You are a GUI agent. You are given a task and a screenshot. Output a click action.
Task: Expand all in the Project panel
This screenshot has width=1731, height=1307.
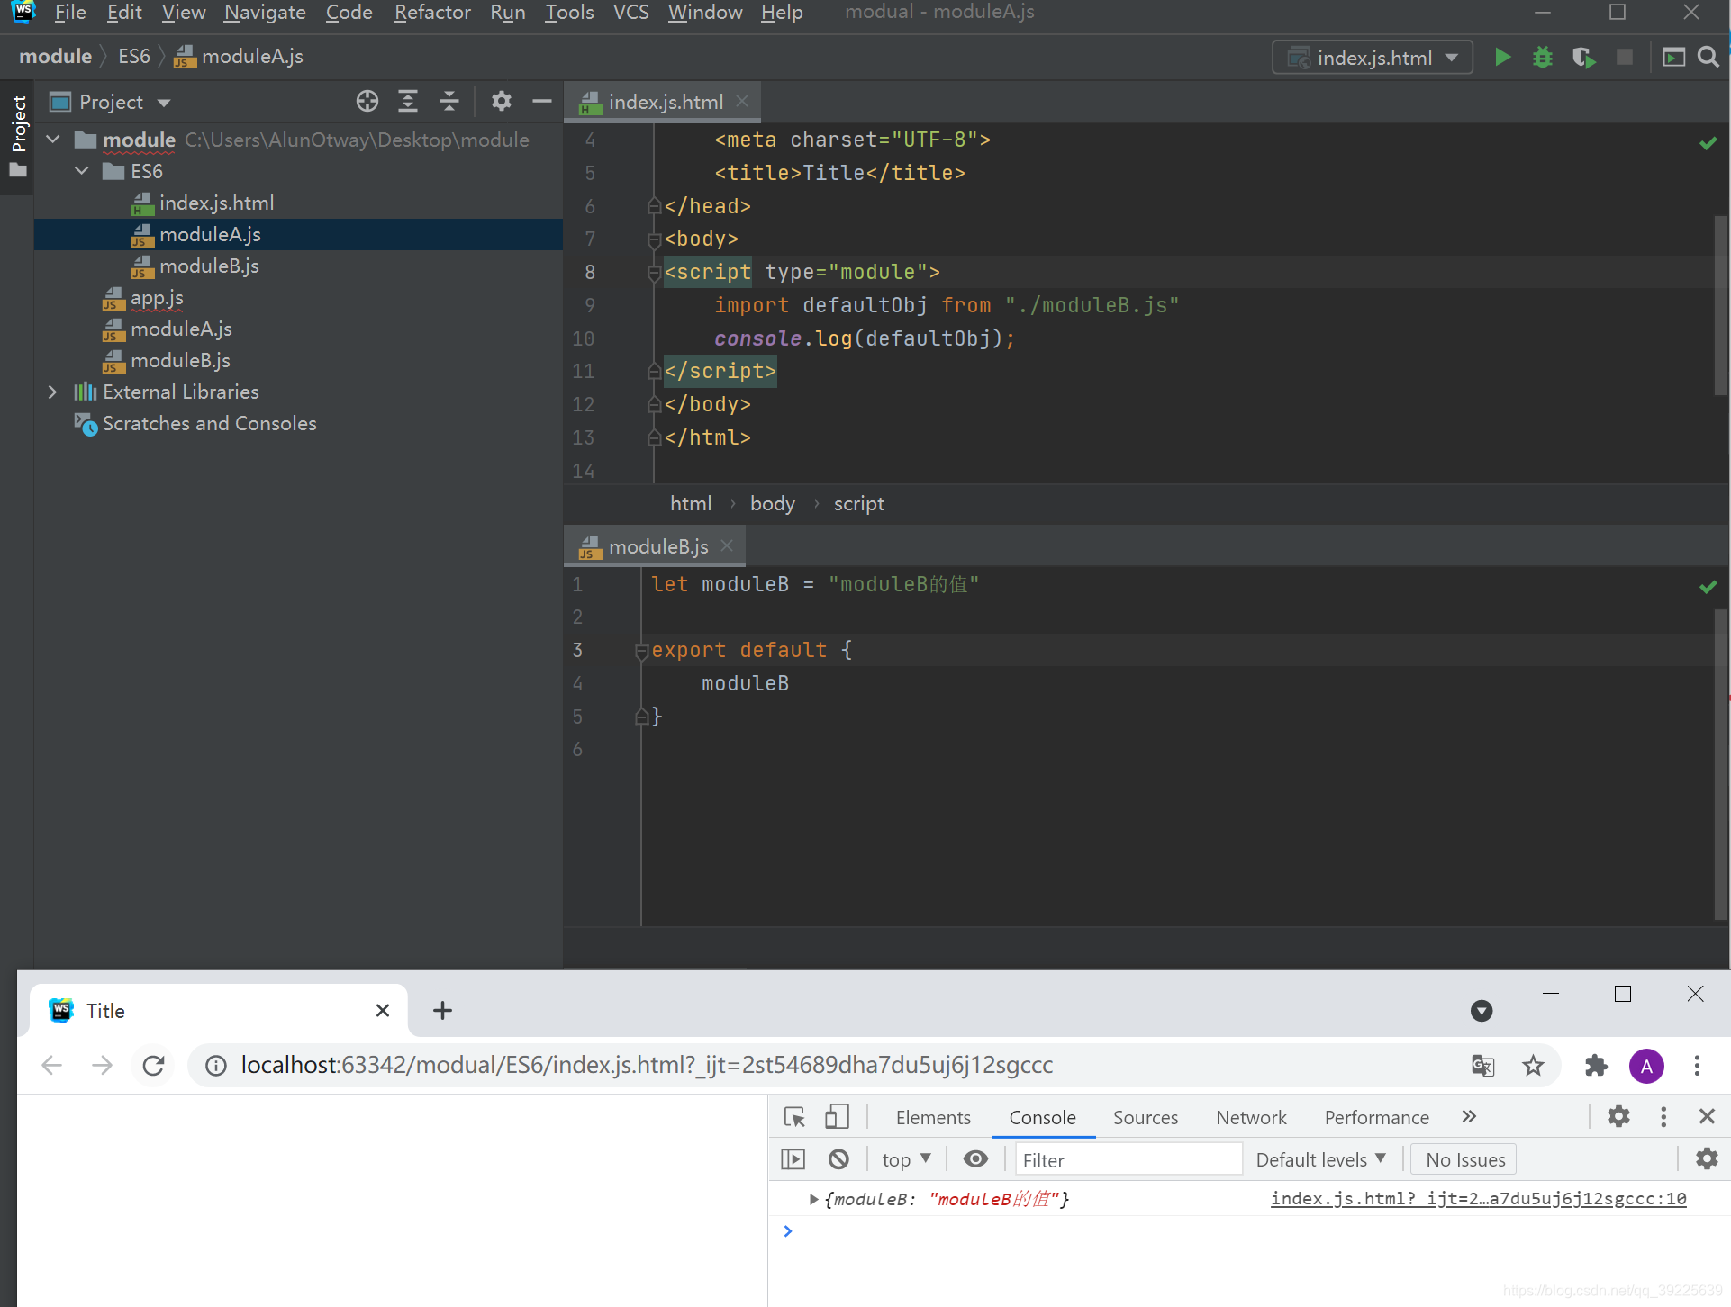coord(408,101)
